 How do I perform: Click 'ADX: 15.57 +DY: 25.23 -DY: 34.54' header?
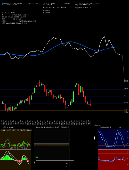[16, 130]
